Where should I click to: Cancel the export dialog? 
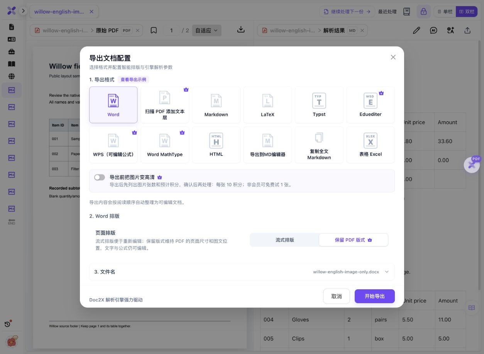(337, 296)
